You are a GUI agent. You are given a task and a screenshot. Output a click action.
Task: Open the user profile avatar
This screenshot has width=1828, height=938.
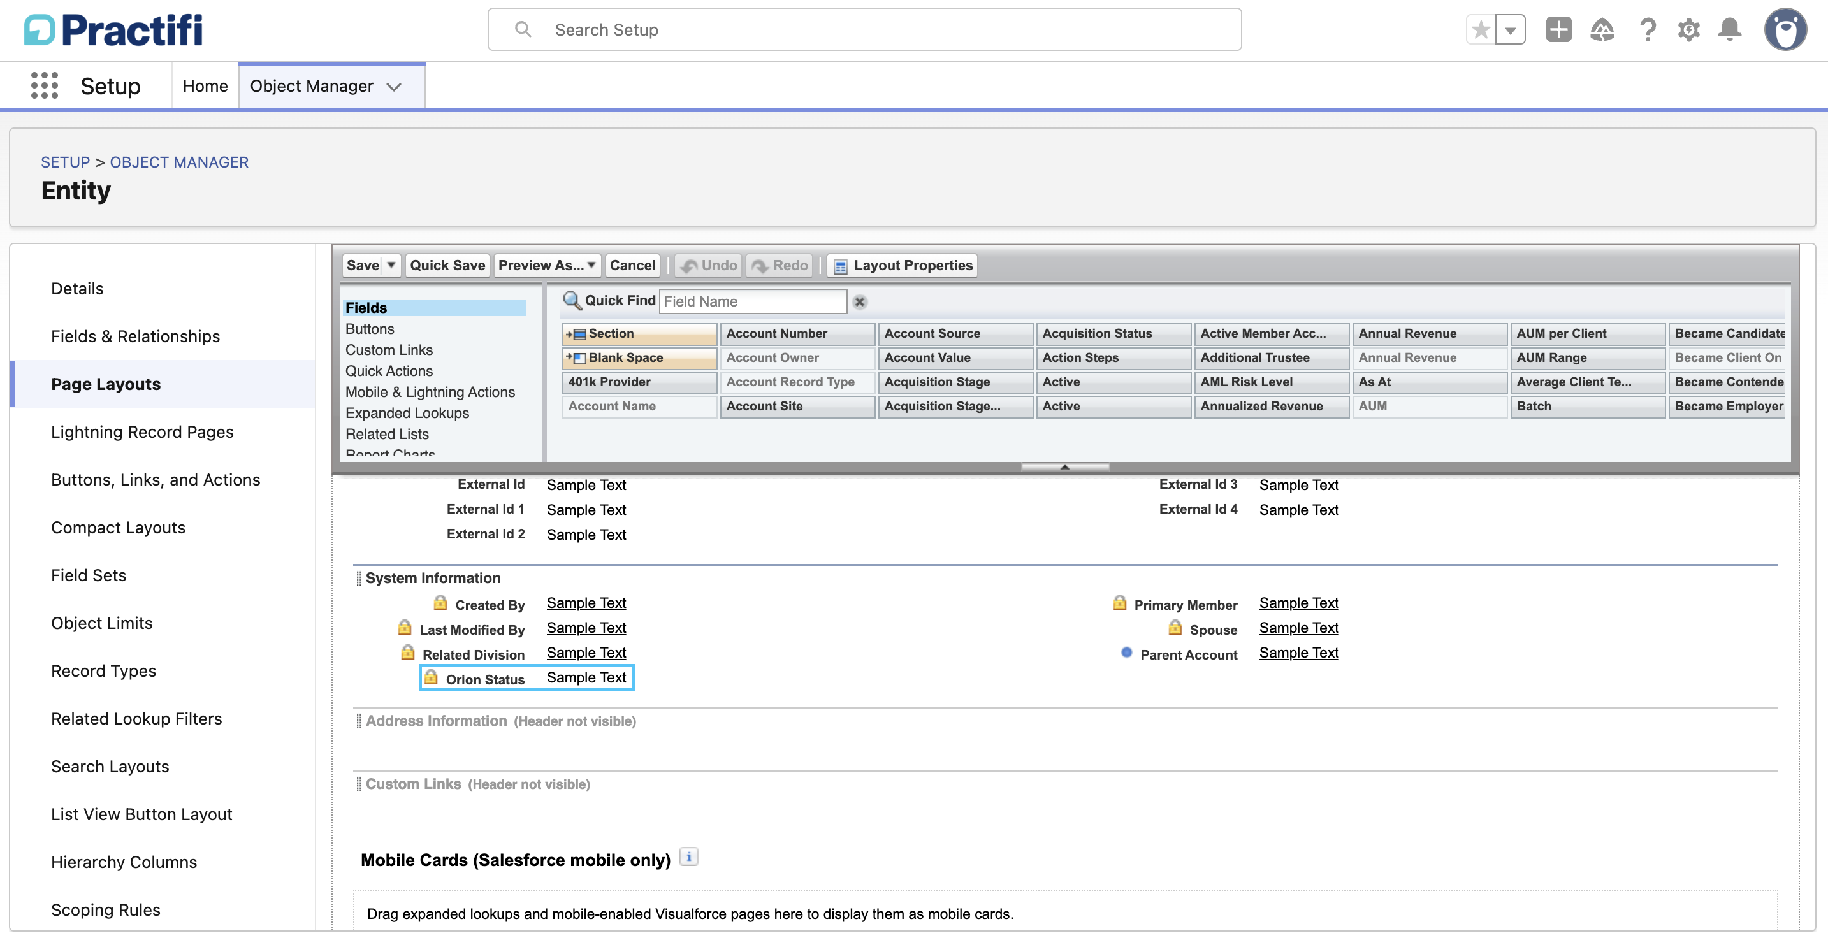coord(1785,30)
